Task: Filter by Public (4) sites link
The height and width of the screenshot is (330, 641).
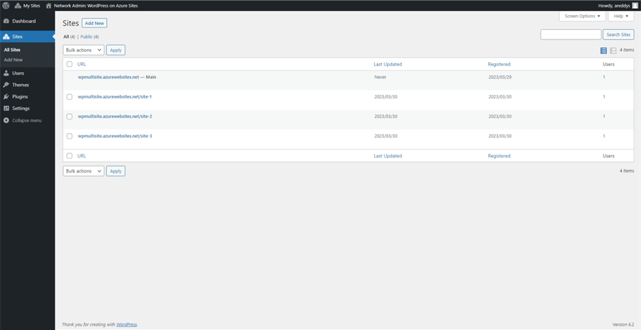Action: 89,37
